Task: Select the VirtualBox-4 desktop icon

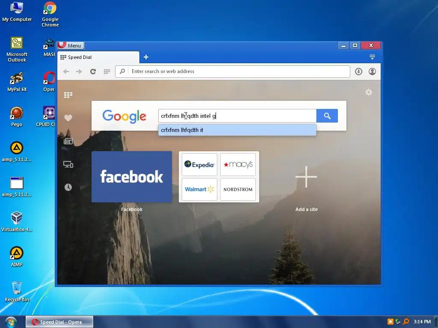Action: [x=17, y=222]
